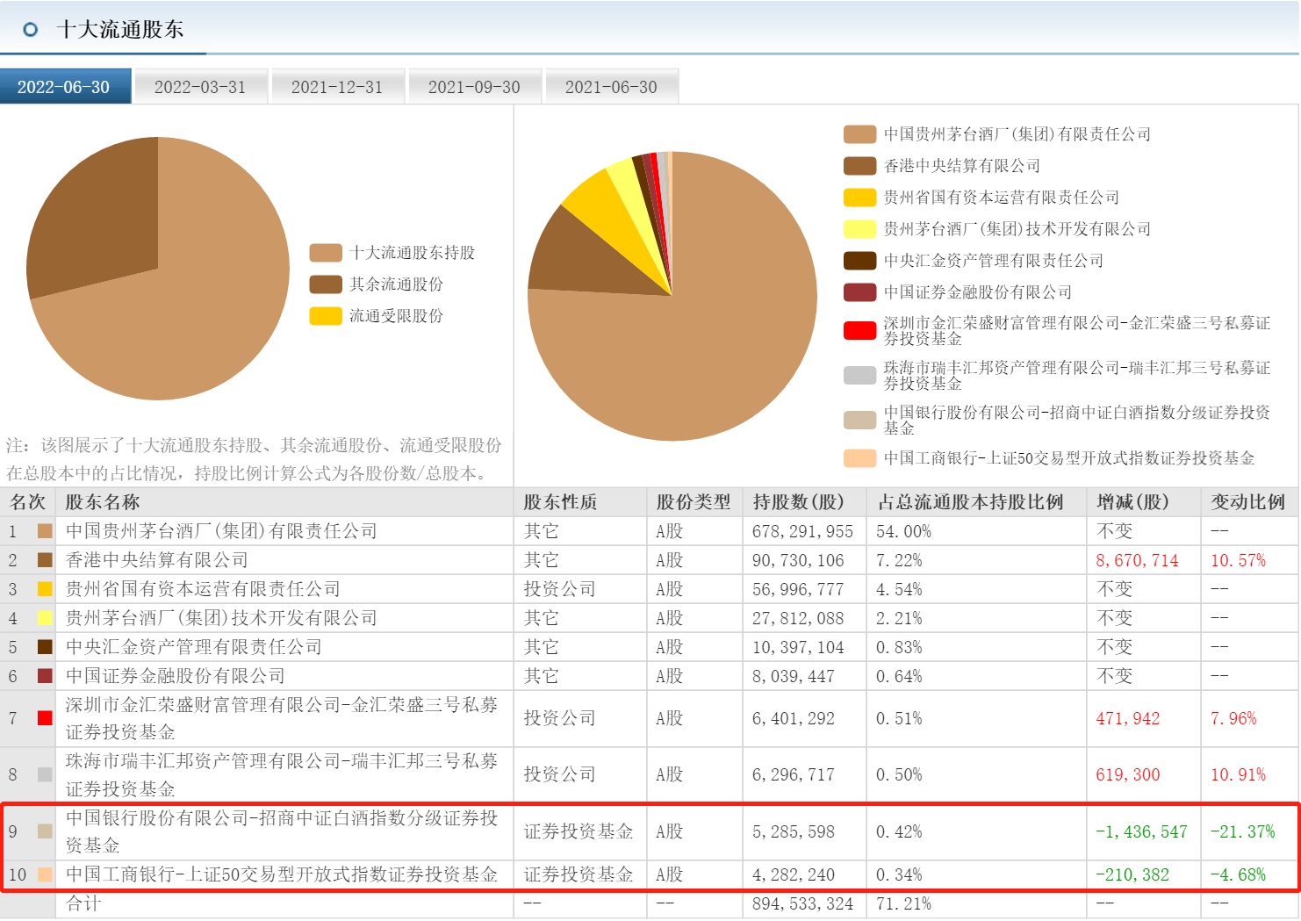The image size is (1301, 921).
Task: Click legend swatch for 招商中证白酒指数分级证券投资基金
Action: click(x=860, y=421)
